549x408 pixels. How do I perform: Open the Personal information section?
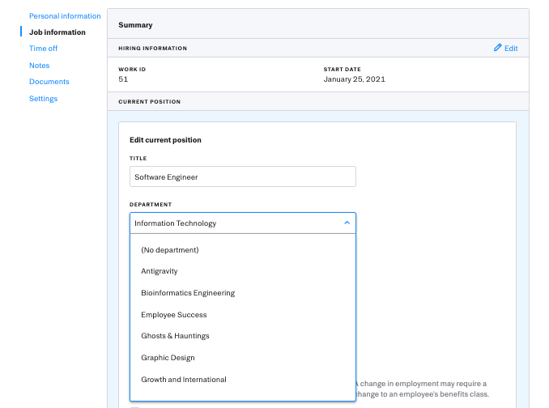pyautogui.click(x=65, y=16)
